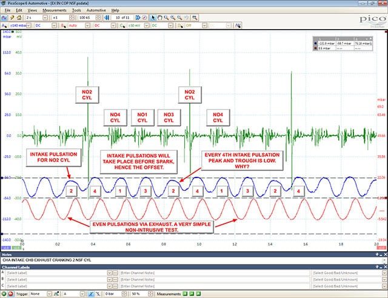Screen dimensions: 388x298
Task: Open Channel A ±140 mbar range dropdown
Action: [x=28, y=25]
